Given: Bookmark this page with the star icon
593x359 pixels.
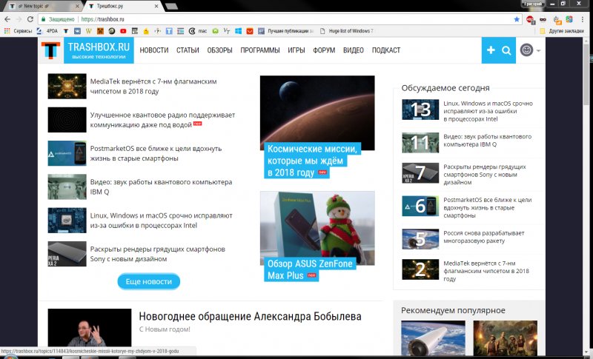Looking at the screenshot, I should tap(517, 19).
